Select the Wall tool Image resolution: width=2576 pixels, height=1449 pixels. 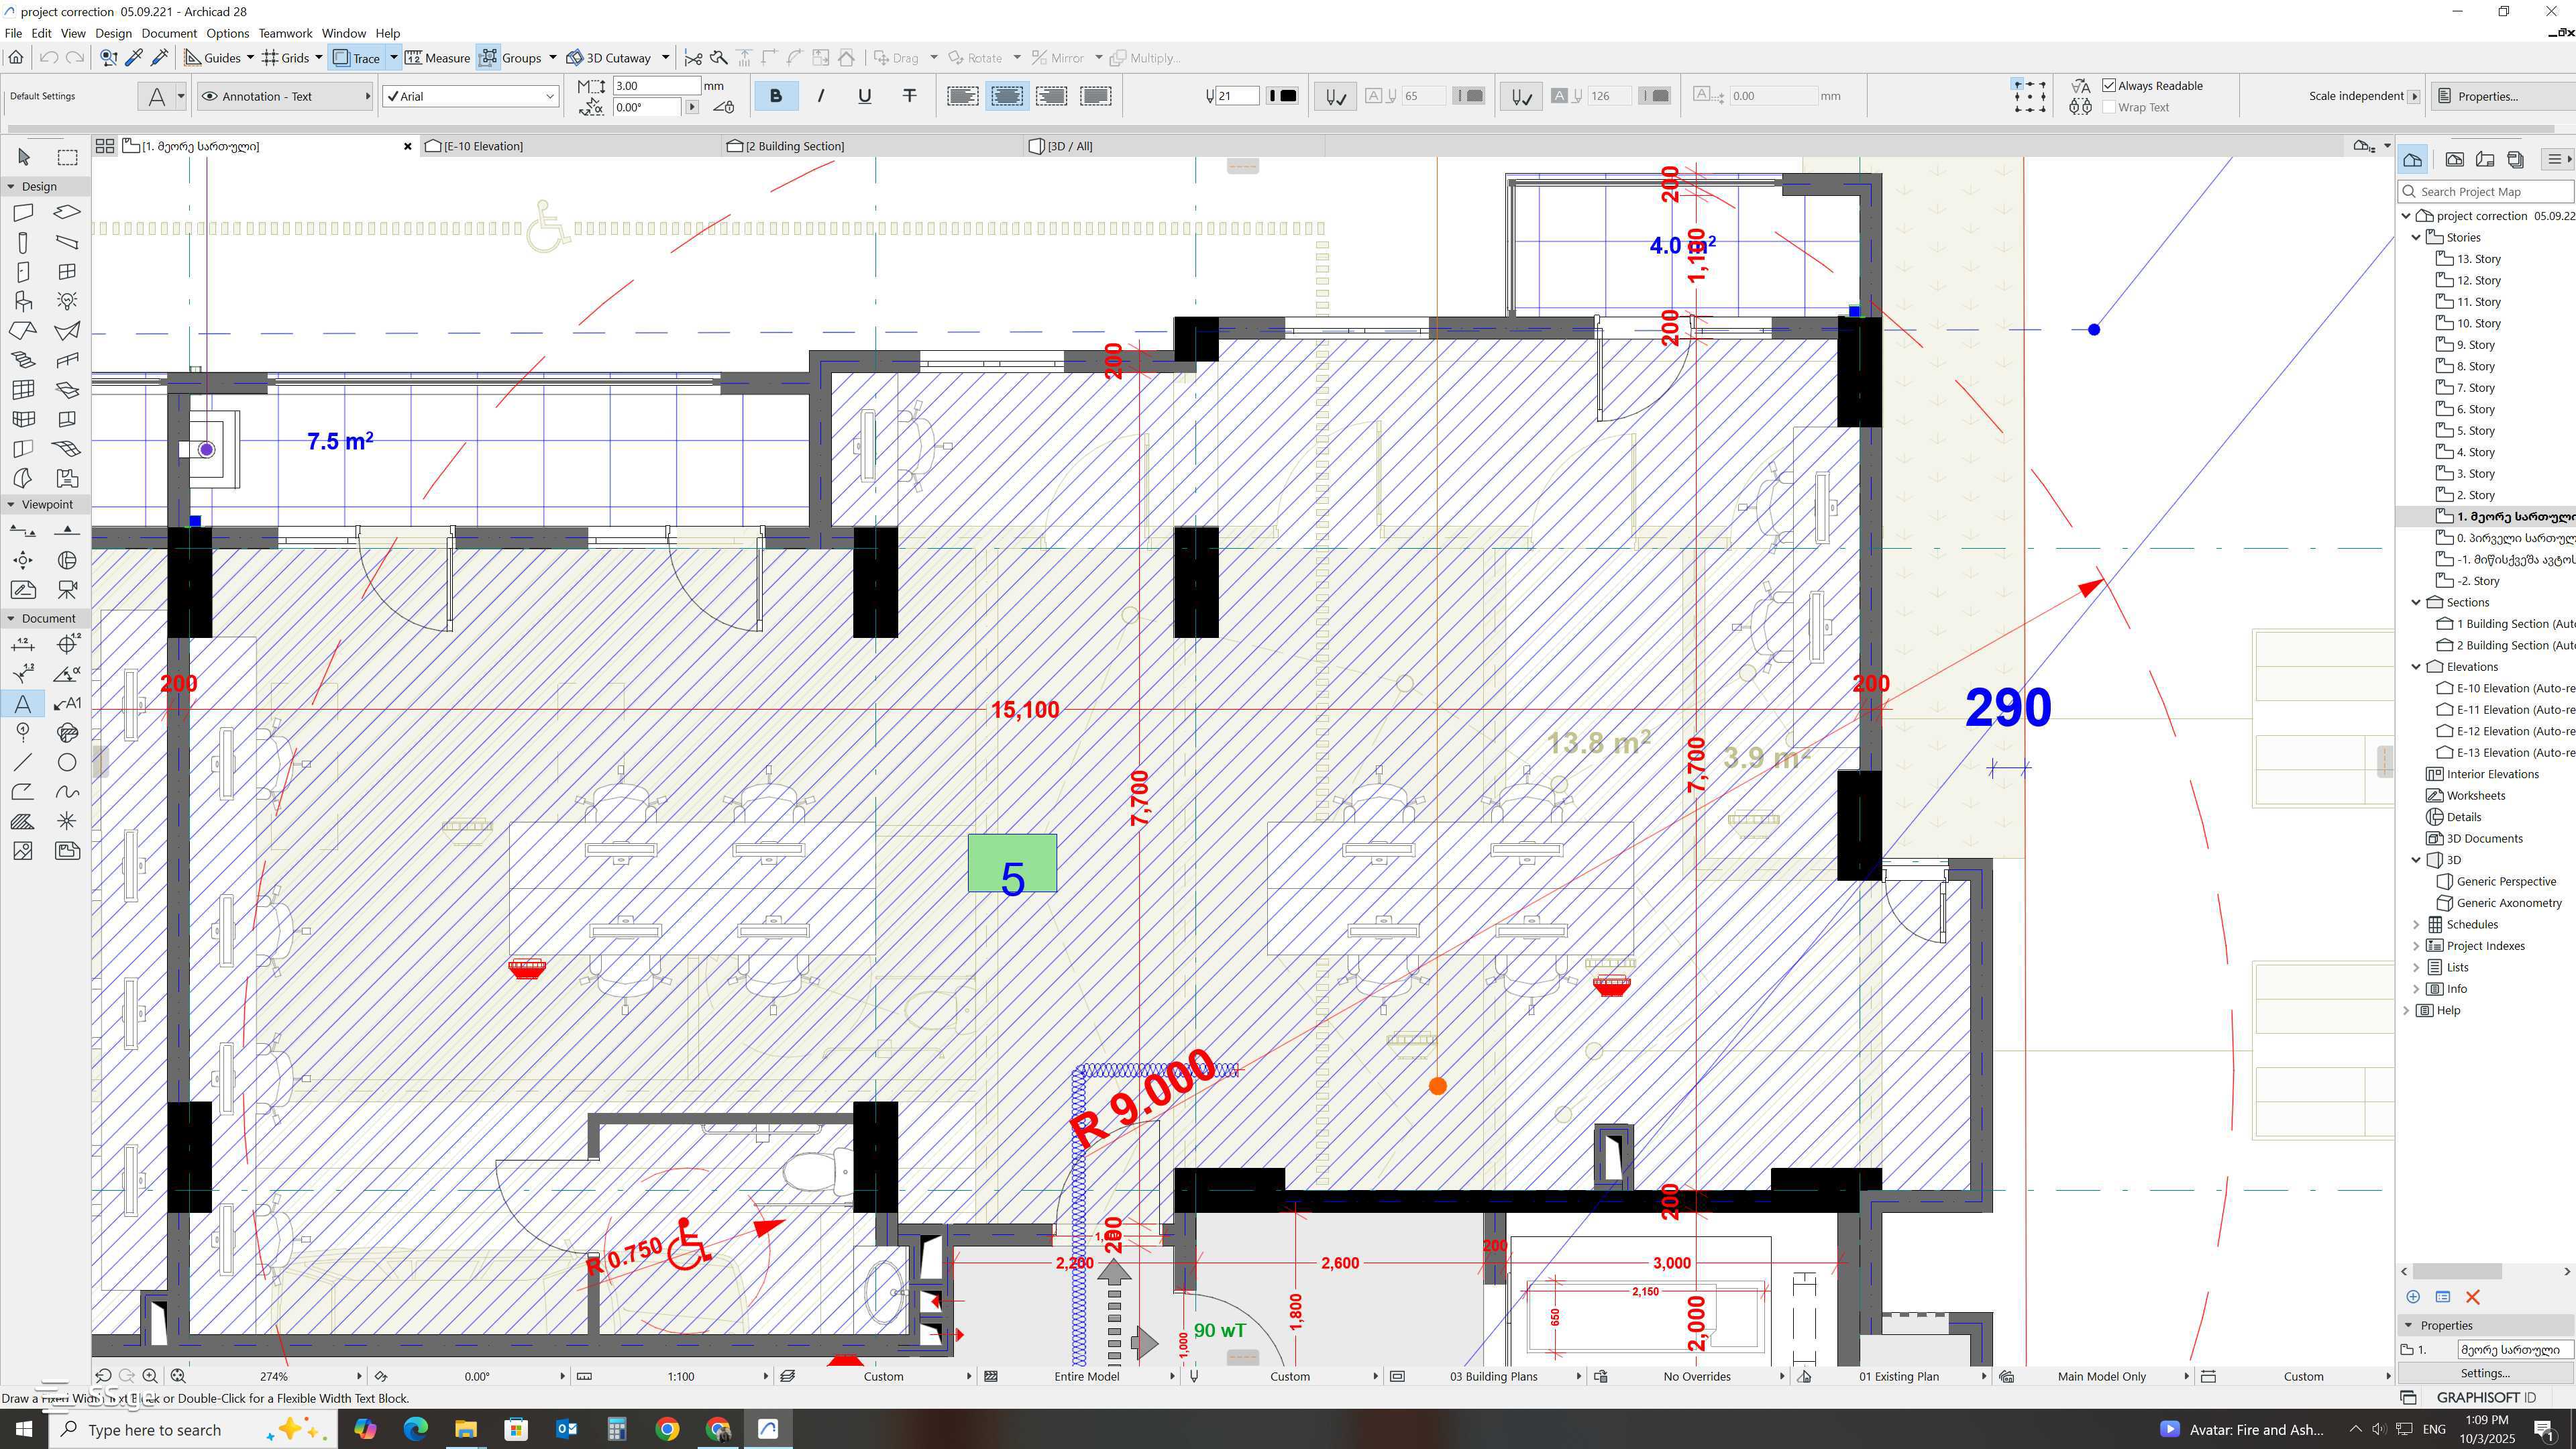coord(23,212)
